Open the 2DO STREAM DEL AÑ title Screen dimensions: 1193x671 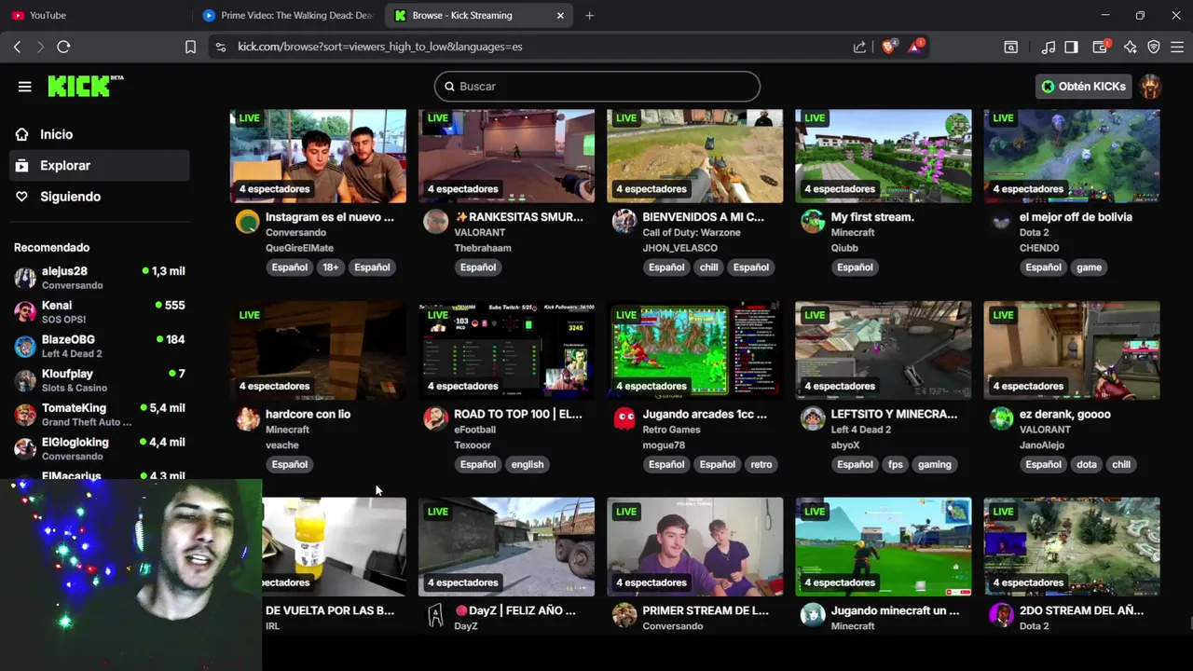(1081, 610)
